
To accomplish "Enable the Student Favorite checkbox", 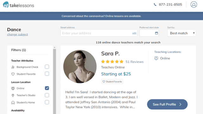I will (47, 74).
